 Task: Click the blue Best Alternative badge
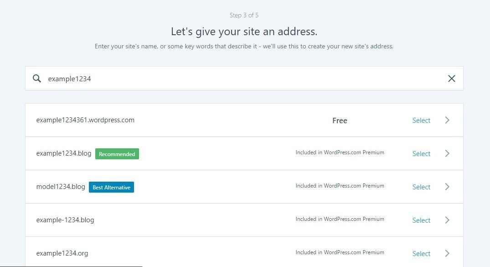(111, 187)
